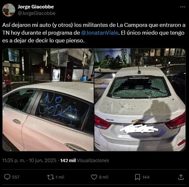Select the tweet body text
189x187 pixels.
pyautogui.click(x=94, y=33)
